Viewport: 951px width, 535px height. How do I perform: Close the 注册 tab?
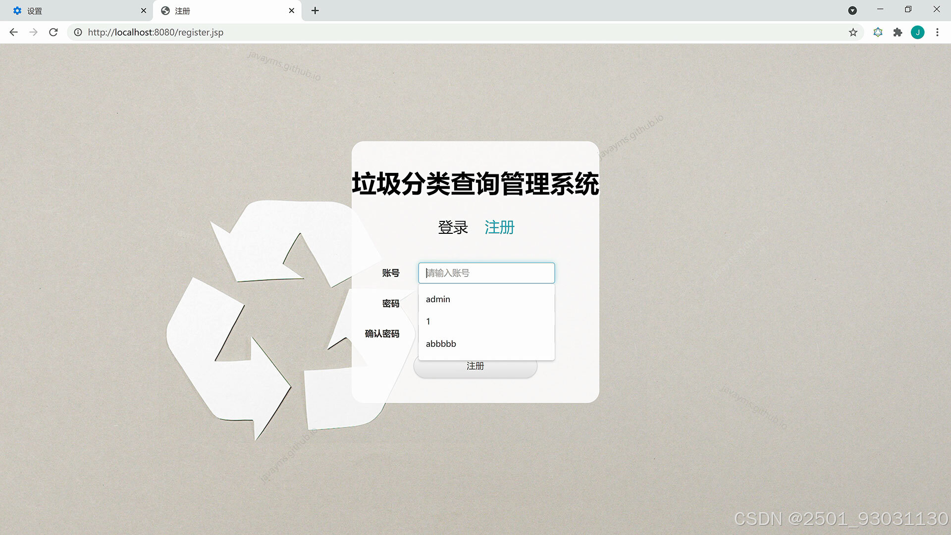pyautogui.click(x=291, y=10)
